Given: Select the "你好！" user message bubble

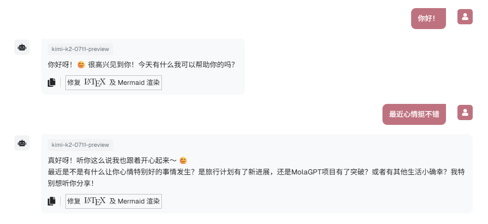Looking at the screenshot, I should tap(428, 19).
